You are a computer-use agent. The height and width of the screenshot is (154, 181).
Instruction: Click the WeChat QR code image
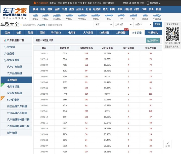pyautogui.click(x=172, y=34)
